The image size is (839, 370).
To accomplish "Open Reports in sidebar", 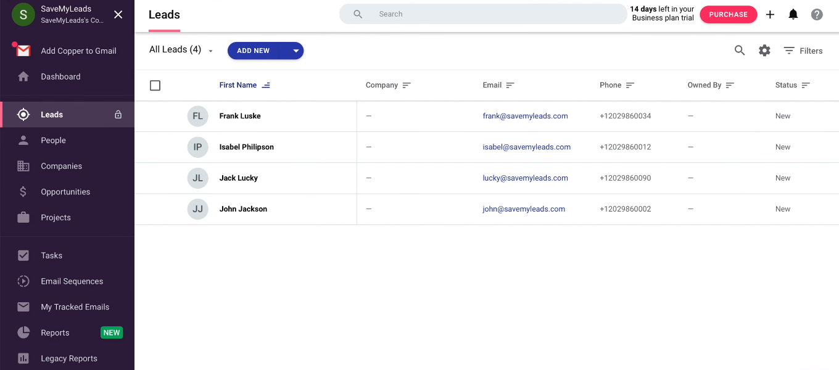I will click(67, 332).
